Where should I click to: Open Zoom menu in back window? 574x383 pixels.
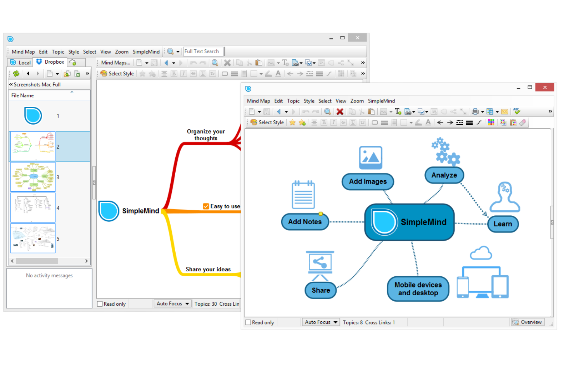[121, 52]
